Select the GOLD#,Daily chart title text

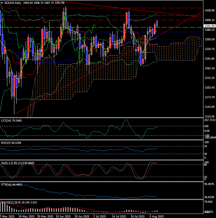coord(13,3)
